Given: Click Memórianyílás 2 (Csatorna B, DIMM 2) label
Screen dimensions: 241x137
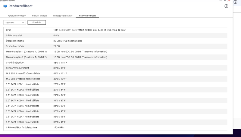Looking at the screenshot, I should (x=26, y=57).
